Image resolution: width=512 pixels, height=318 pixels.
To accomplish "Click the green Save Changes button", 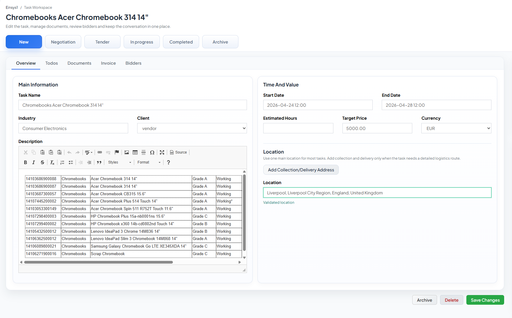I will [x=485, y=300].
